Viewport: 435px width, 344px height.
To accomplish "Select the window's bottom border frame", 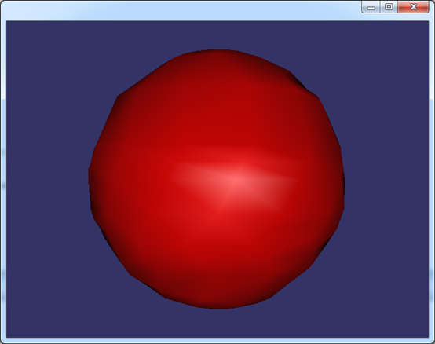I will 217,341.
